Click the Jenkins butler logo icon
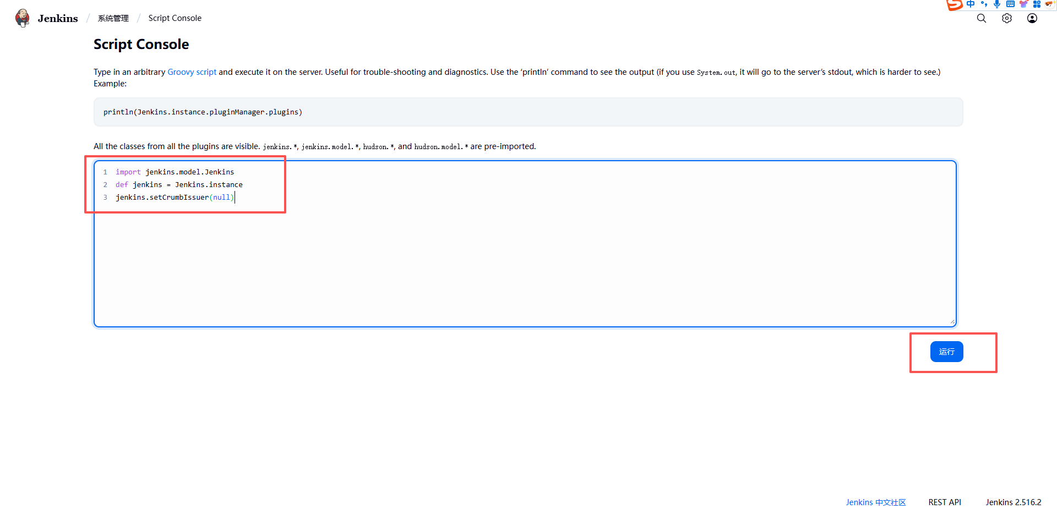The height and width of the screenshot is (520, 1057). point(23,18)
